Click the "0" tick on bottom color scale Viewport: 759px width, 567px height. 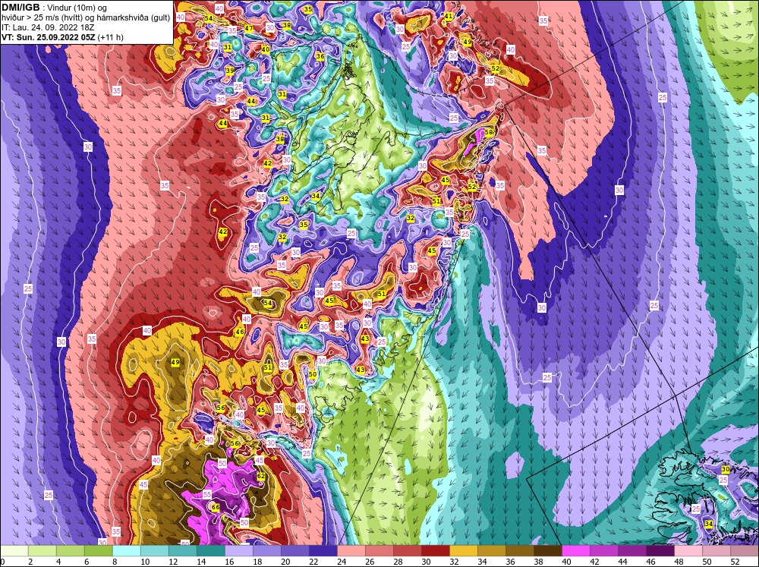[2, 562]
